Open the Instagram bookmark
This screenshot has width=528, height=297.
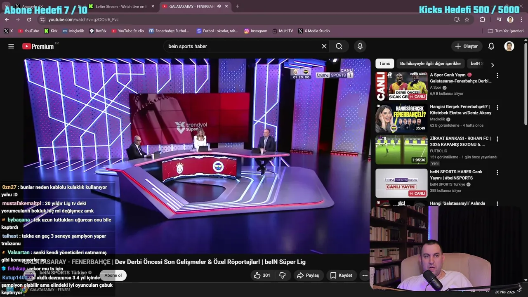256,31
